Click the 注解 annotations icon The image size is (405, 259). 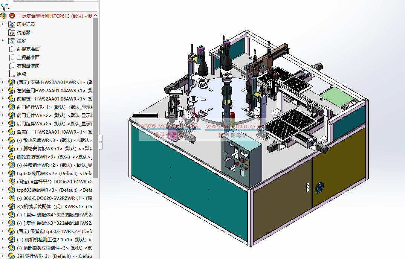coord(12,41)
